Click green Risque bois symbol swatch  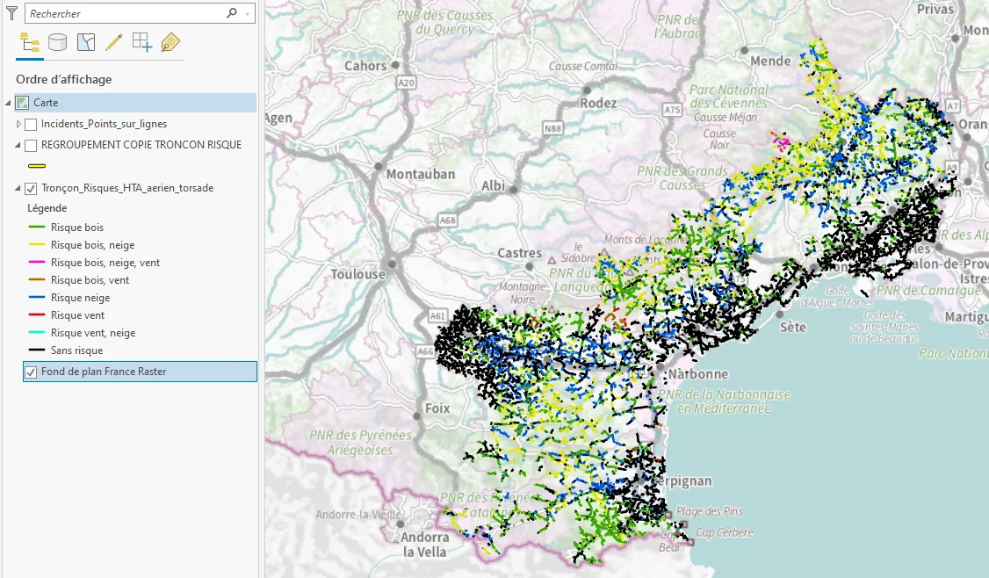[37, 228]
